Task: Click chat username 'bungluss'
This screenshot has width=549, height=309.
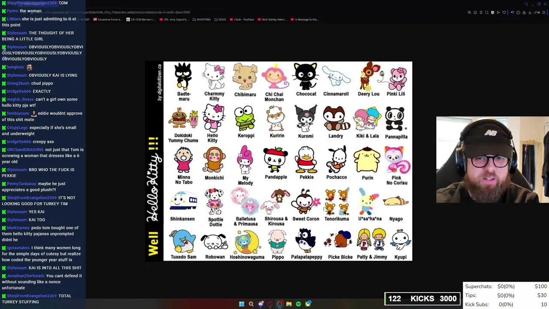Action: [x=15, y=67]
